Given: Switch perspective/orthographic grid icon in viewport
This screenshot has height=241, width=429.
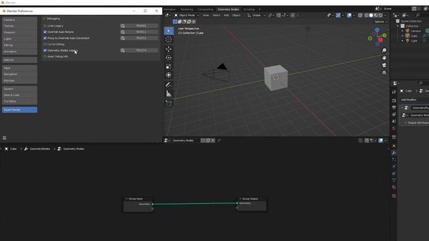Looking at the screenshot, I should pyautogui.click(x=384, y=72).
